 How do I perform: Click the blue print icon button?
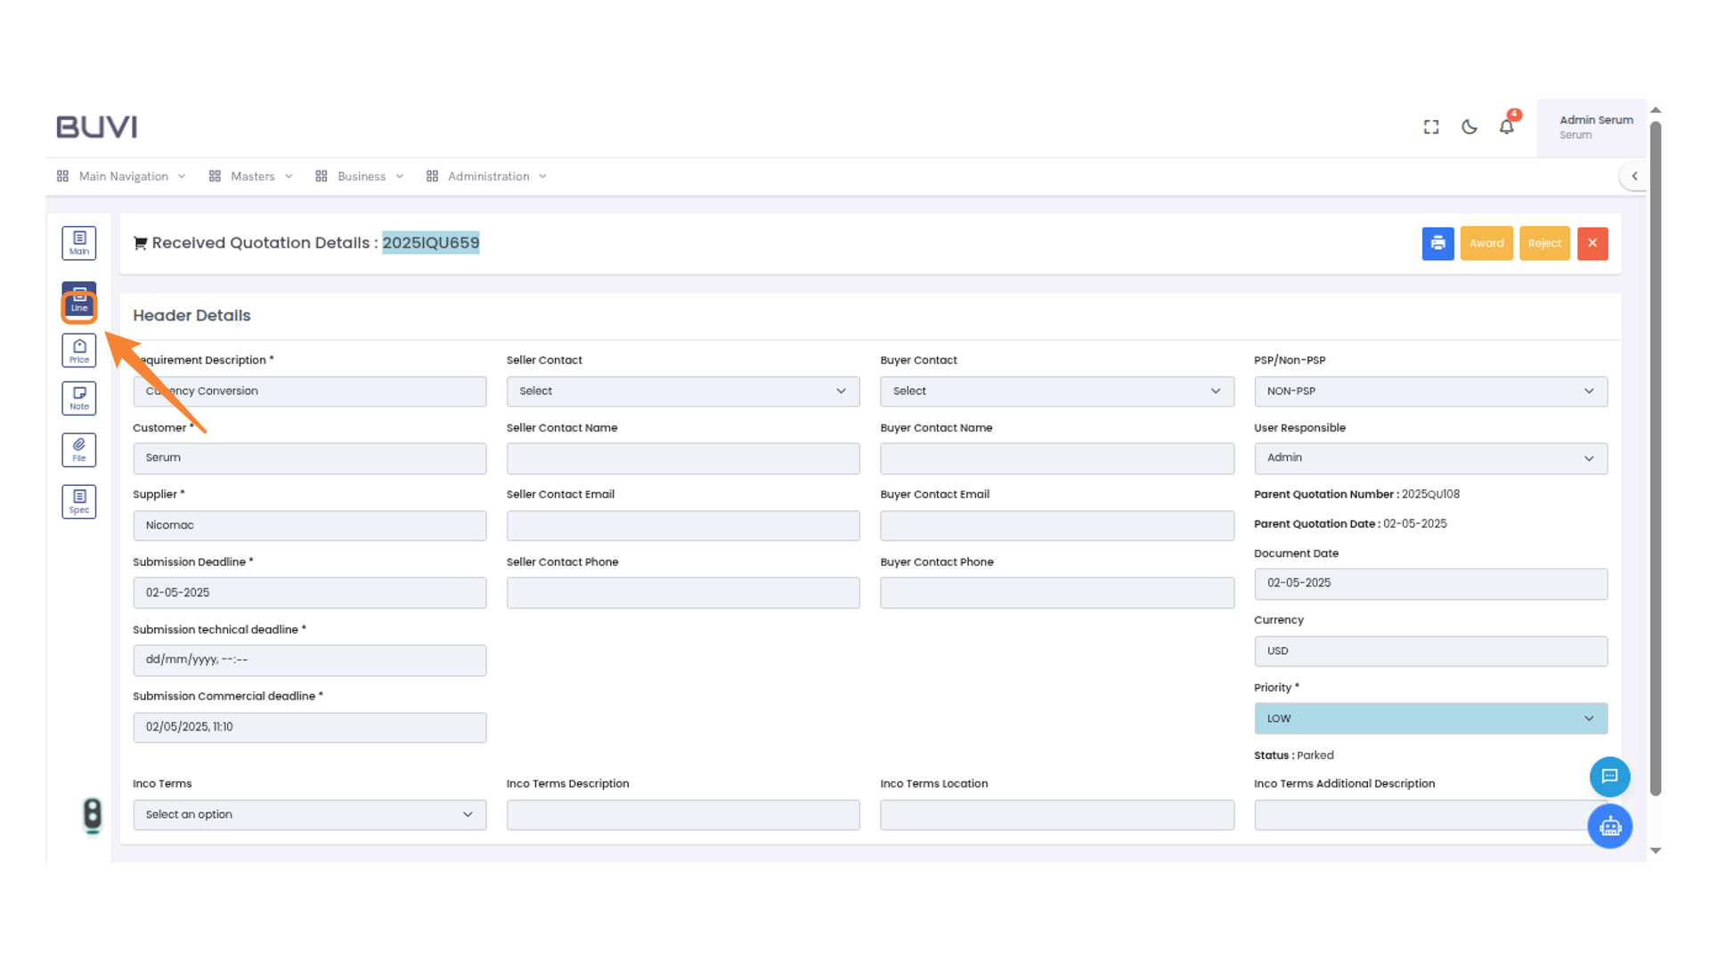point(1437,243)
